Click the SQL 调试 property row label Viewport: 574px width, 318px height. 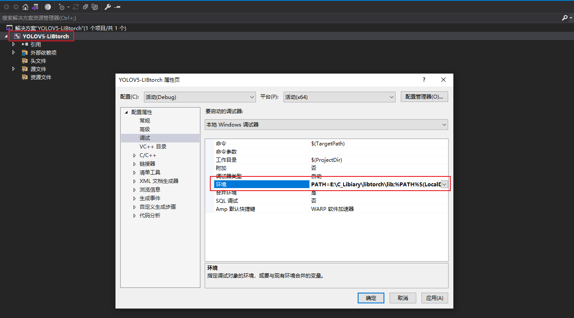[x=227, y=201]
